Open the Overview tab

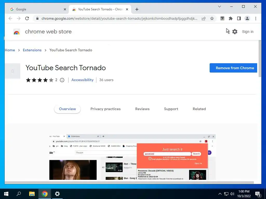click(x=67, y=109)
